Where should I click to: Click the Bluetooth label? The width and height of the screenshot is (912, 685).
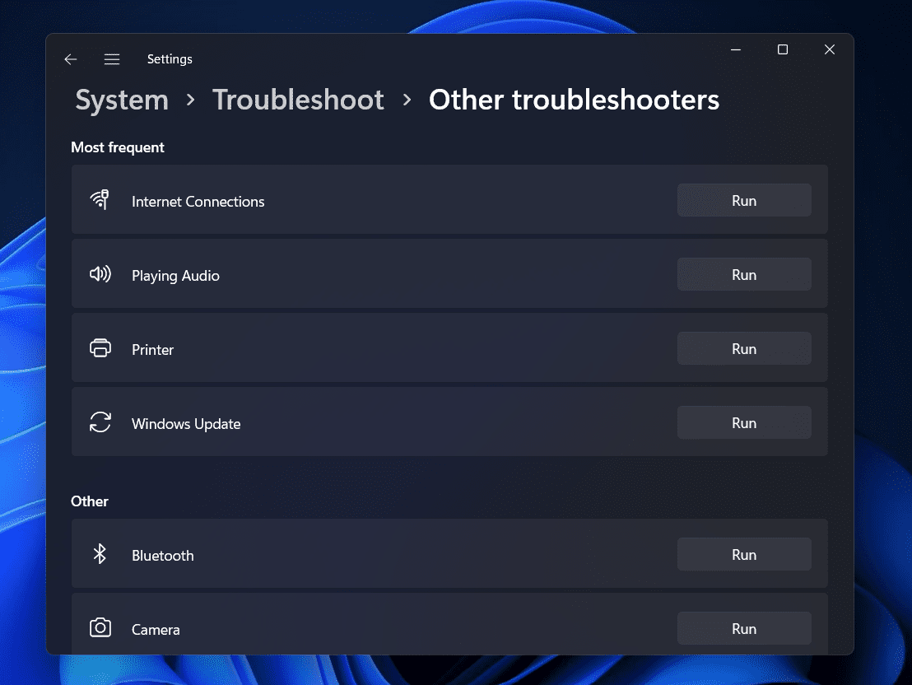[163, 556]
